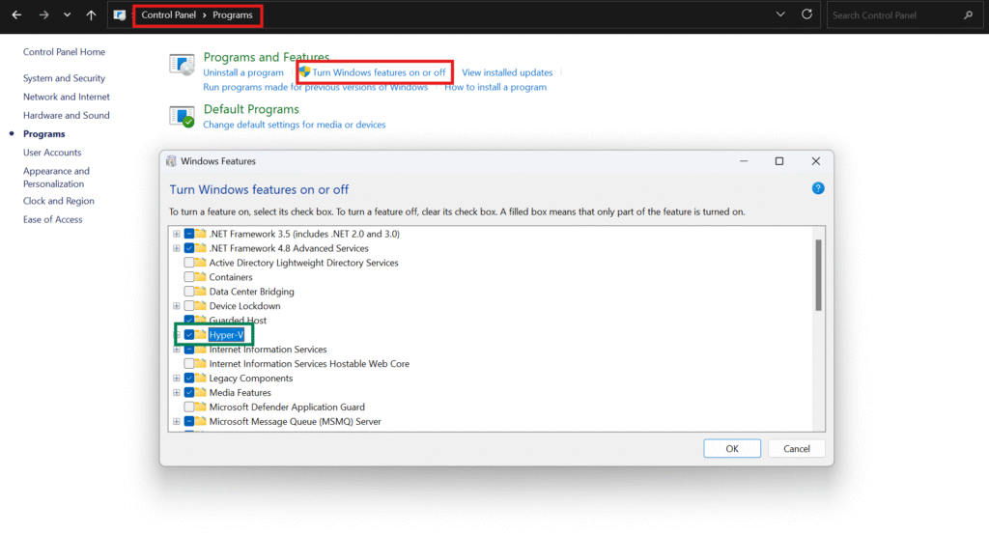The height and width of the screenshot is (534, 989).
Task: Open User Accounts category
Action: click(x=52, y=153)
